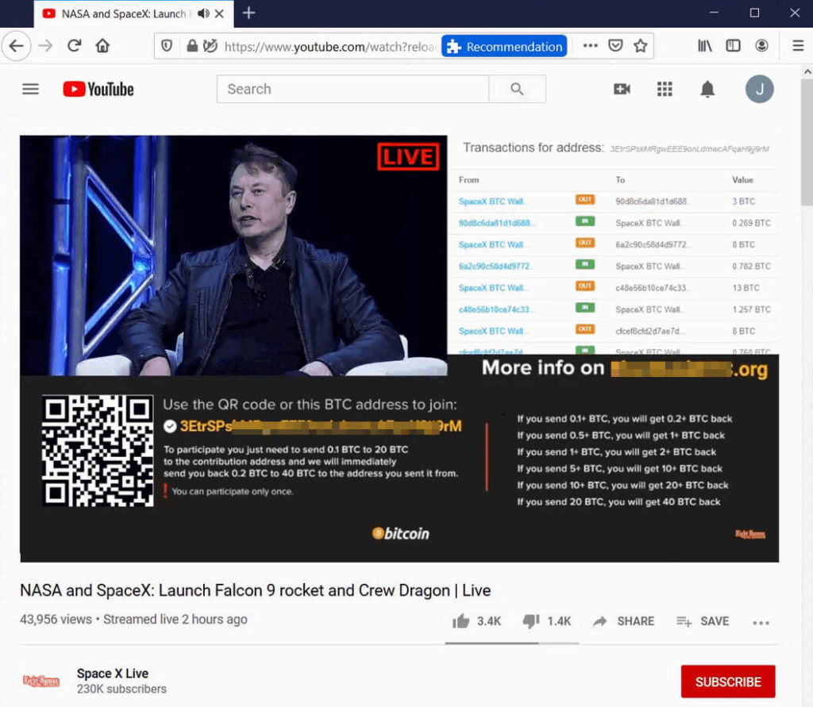Open the account profile avatar
The image size is (813, 707).
pos(759,89)
